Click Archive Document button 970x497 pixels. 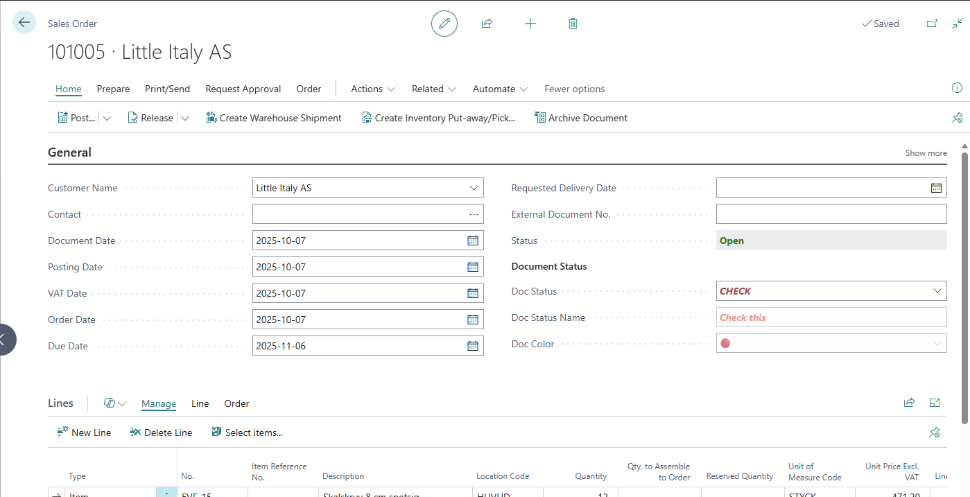click(580, 118)
